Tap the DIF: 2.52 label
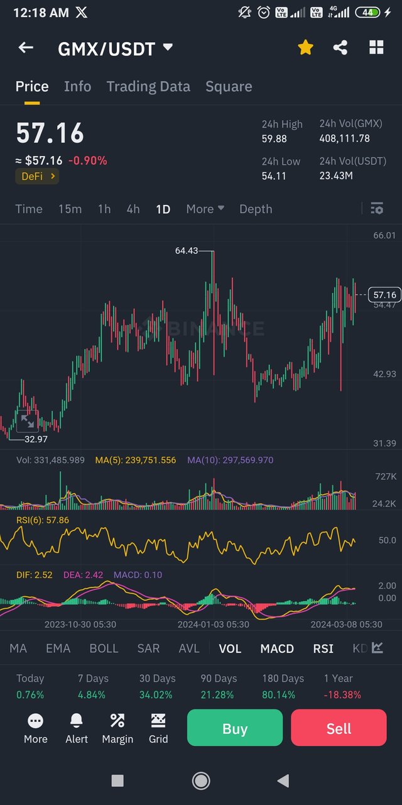 pyautogui.click(x=35, y=575)
